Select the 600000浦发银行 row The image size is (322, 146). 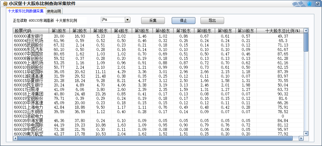pos(28,36)
